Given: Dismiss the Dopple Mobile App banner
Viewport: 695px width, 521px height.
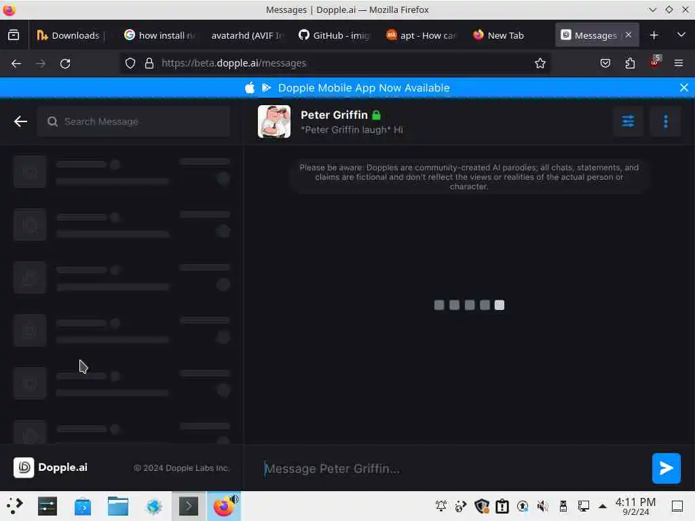Looking at the screenshot, I should point(684,88).
